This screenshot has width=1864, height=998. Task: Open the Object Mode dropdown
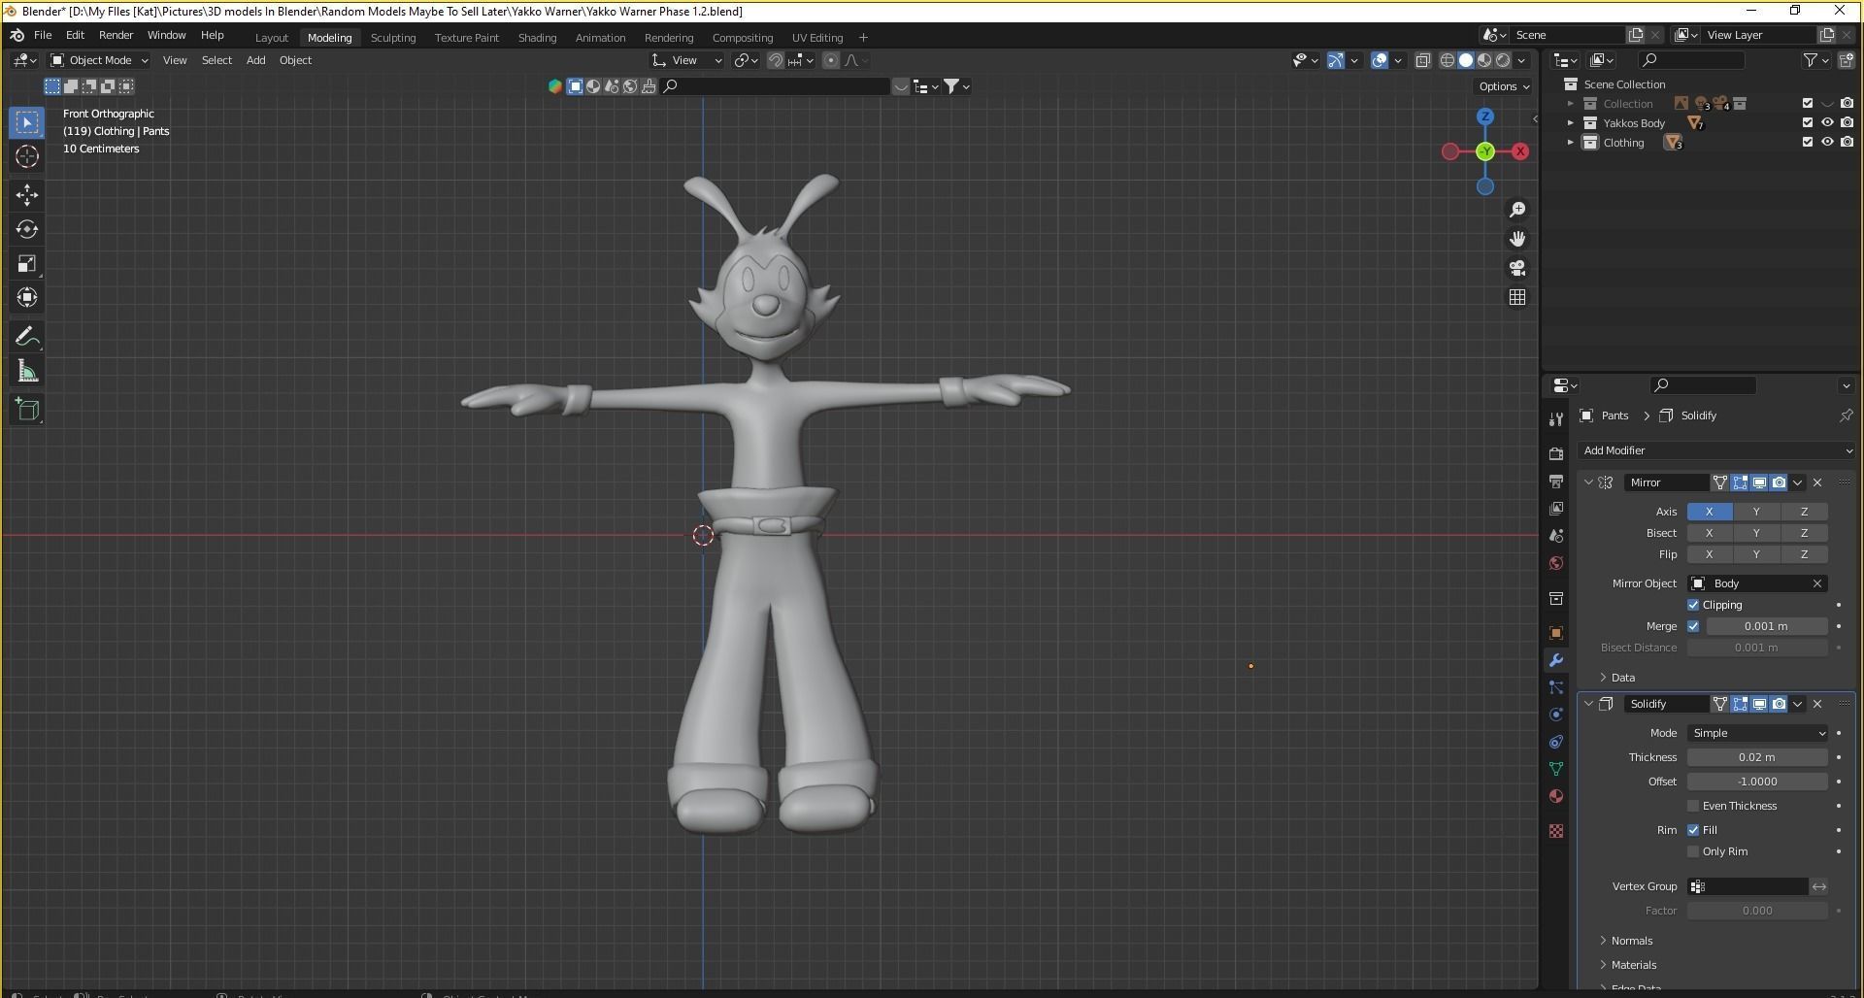coord(100,60)
